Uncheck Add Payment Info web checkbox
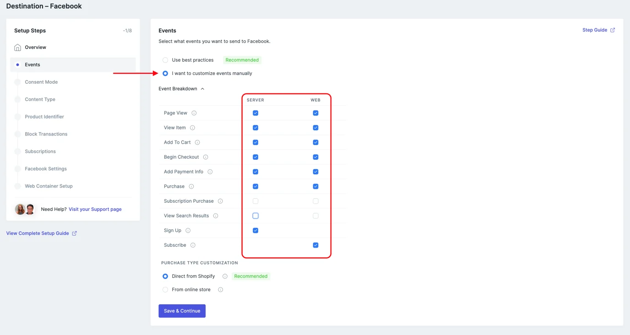The image size is (630, 335). coord(315,172)
